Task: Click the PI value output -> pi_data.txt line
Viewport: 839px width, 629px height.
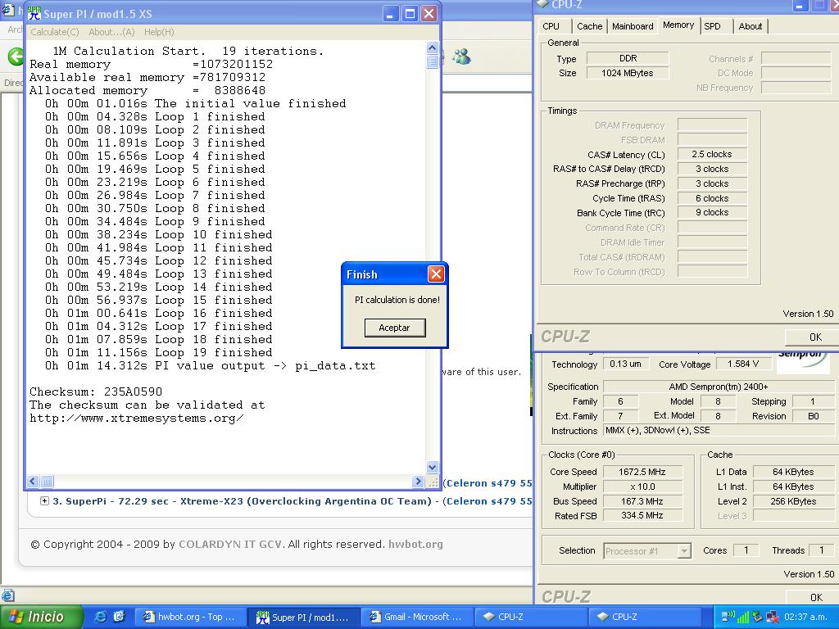Action: point(210,366)
